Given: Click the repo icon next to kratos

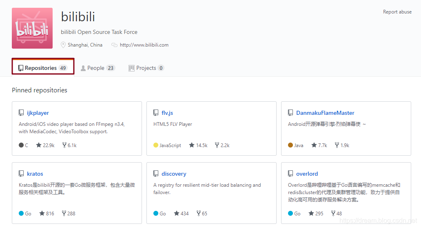Looking at the screenshot, I should click(21, 174).
